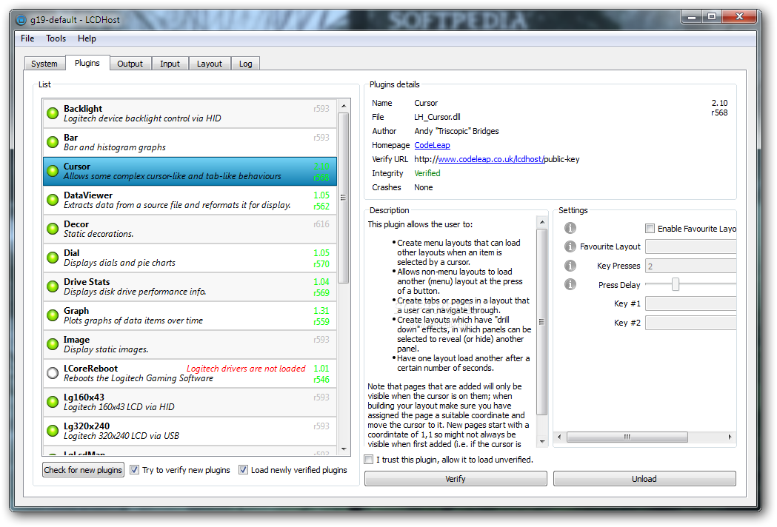Select 'Bar and histogram graphs' plugin row
777x527 pixels.
click(190, 142)
